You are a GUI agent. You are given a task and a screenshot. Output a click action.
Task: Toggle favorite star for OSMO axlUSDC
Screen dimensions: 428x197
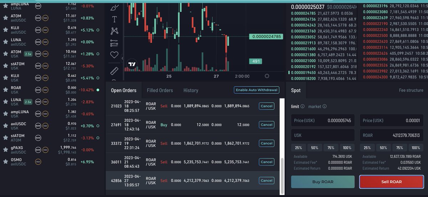pos(5,162)
